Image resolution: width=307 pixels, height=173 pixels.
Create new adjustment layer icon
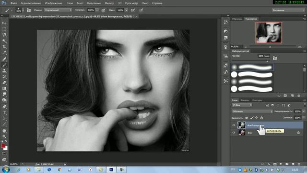[281, 164]
